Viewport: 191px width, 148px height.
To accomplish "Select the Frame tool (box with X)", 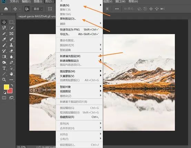I will 11,33.
